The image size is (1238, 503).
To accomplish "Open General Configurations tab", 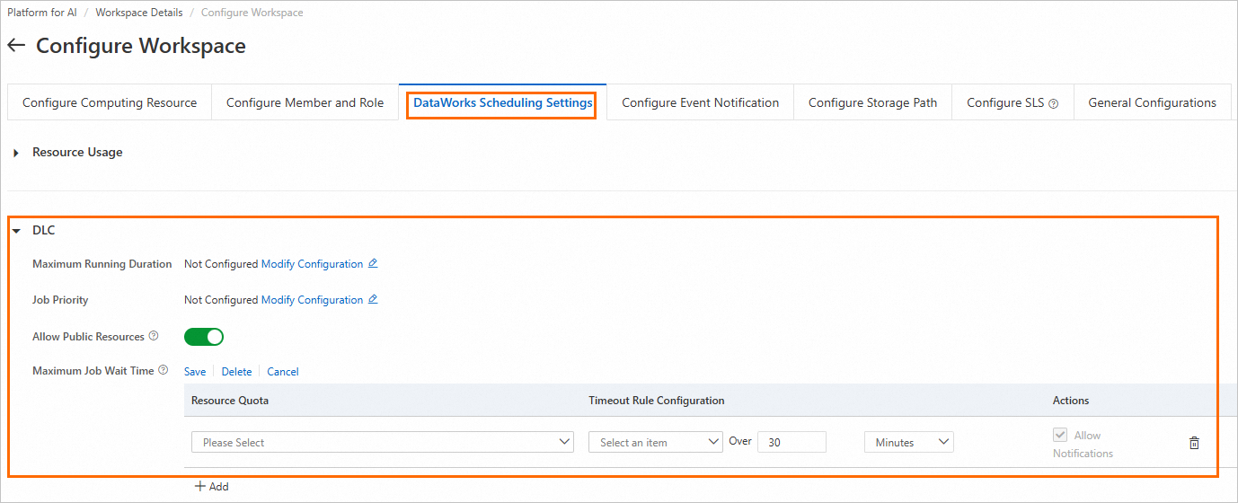I will coord(1153,102).
